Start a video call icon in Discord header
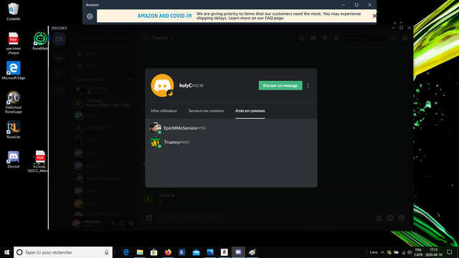 pos(313,38)
